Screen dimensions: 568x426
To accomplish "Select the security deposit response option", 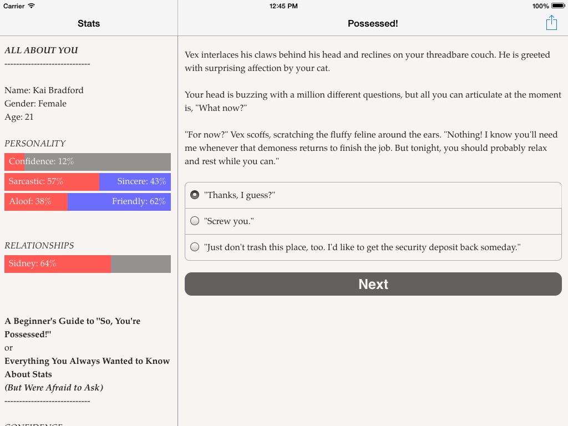I will tap(195, 247).
